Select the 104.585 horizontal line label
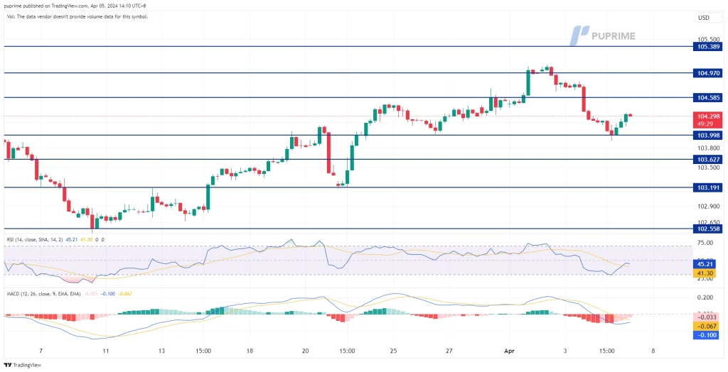 [x=707, y=97]
